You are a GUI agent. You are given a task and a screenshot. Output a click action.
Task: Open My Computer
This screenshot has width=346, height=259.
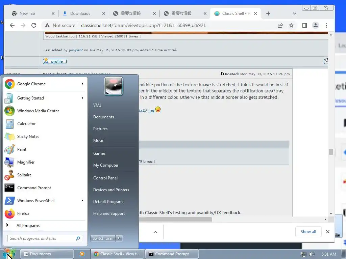pos(106,165)
